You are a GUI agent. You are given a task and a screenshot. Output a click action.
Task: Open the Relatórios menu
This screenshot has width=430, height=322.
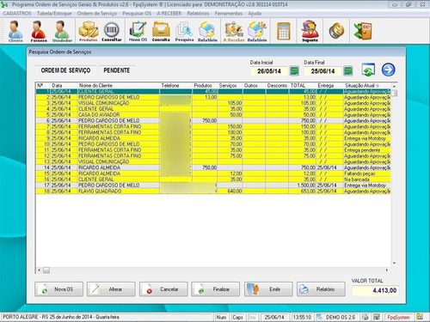tap(198, 14)
